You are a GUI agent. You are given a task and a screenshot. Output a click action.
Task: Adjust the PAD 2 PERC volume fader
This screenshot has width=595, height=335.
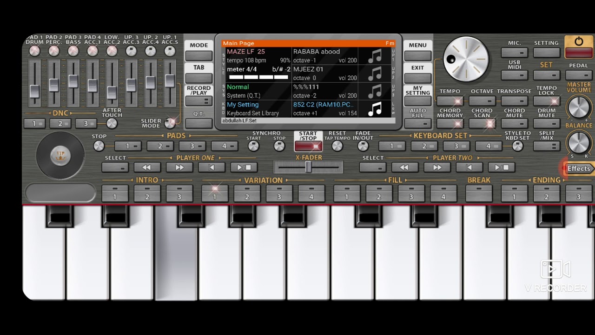pos(54,85)
